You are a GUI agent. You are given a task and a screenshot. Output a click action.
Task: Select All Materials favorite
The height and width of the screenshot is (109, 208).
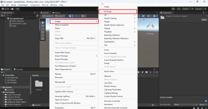(x=12, y=78)
